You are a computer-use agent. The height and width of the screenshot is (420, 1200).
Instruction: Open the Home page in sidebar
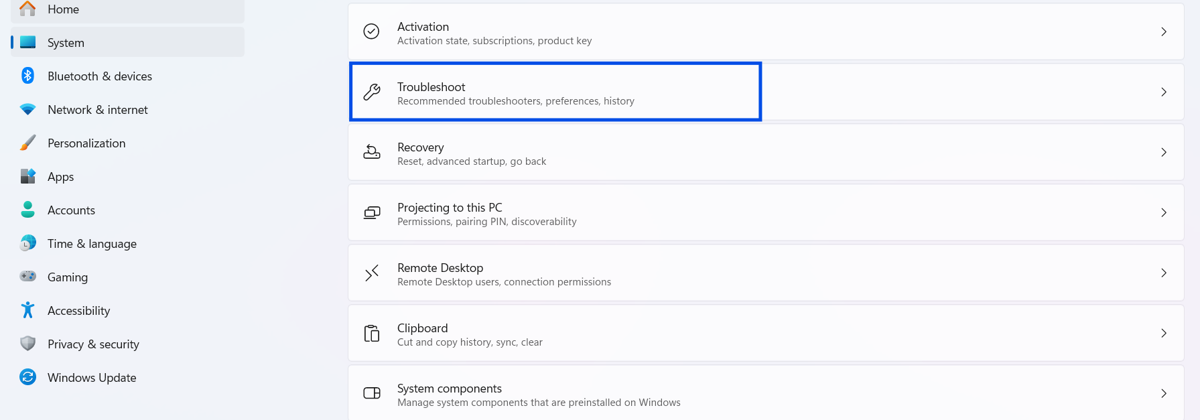click(63, 9)
